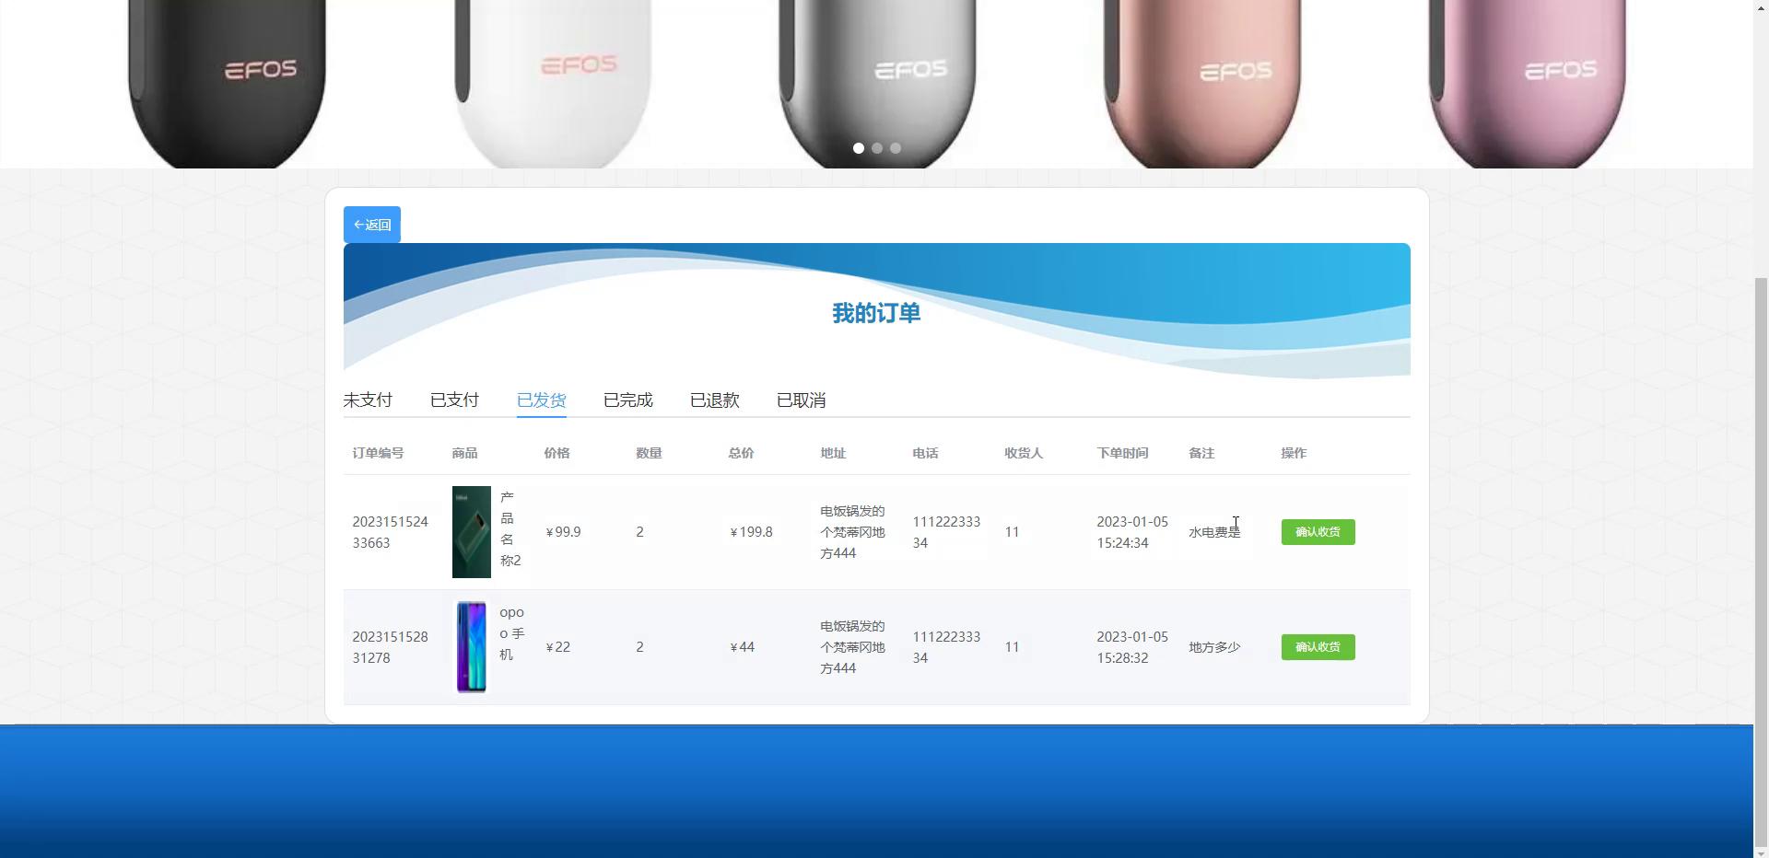Click the black EFOS device image
Image resolution: width=1769 pixels, height=858 pixels.
click(x=227, y=83)
